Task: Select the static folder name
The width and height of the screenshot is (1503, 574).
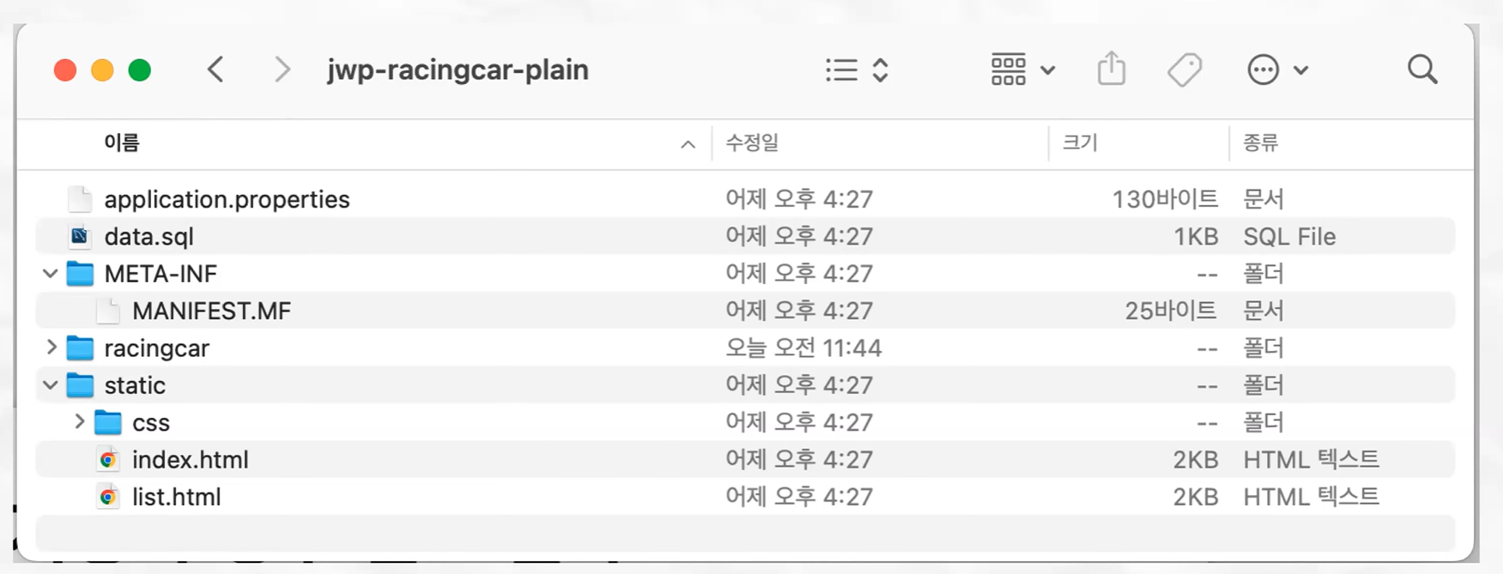Action: click(135, 385)
